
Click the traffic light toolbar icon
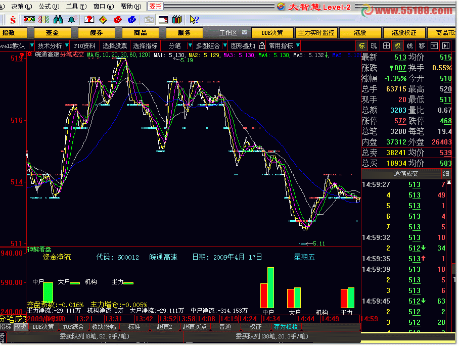[x=29, y=20]
